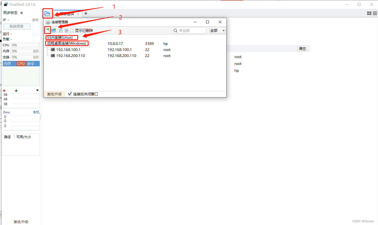Click the green download arrow icon
The height and width of the screenshot is (225, 378).
pyautogui.click(x=16, y=91)
